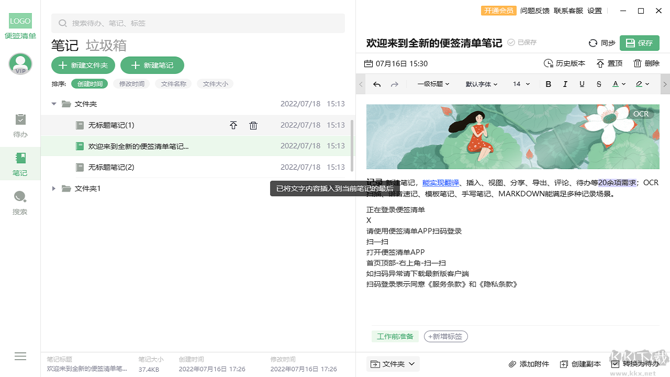Image resolution: width=670 pixels, height=377 pixels.
Task: Toggle bold formatting
Action: (x=548, y=84)
